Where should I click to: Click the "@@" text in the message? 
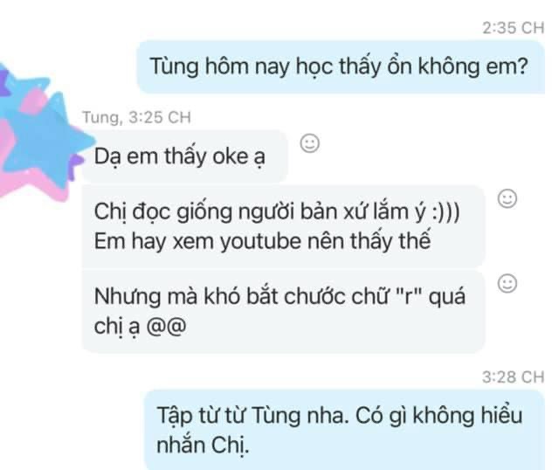(167, 326)
